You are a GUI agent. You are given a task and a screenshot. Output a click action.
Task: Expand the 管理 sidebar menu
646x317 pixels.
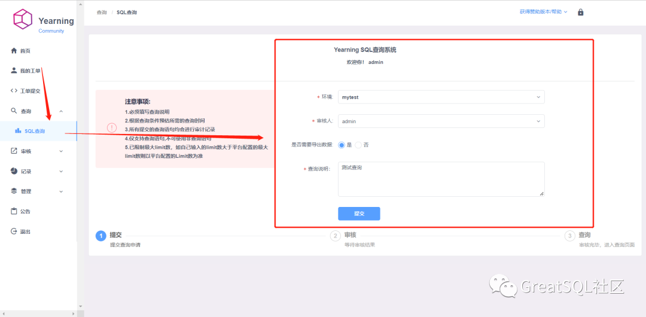[x=61, y=191]
